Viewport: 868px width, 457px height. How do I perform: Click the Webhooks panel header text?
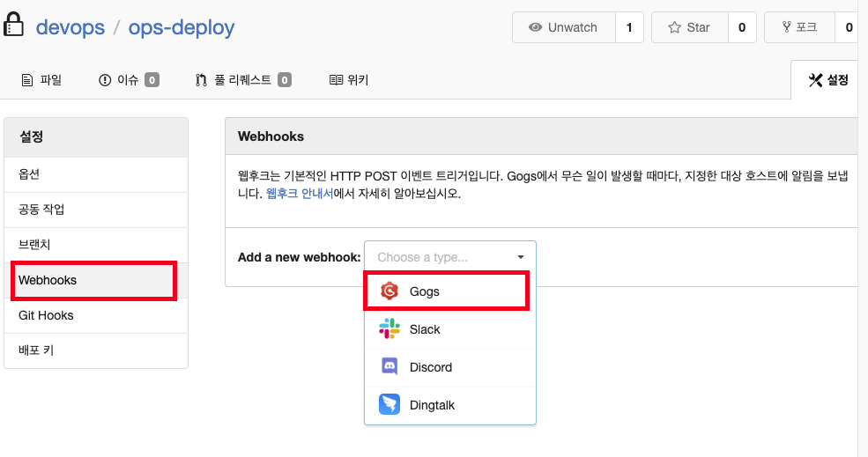coord(271,136)
